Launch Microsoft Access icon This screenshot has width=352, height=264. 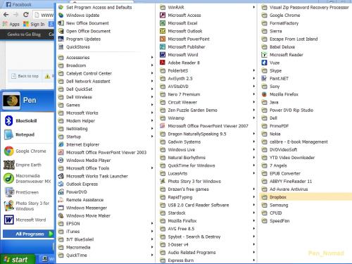163,15
